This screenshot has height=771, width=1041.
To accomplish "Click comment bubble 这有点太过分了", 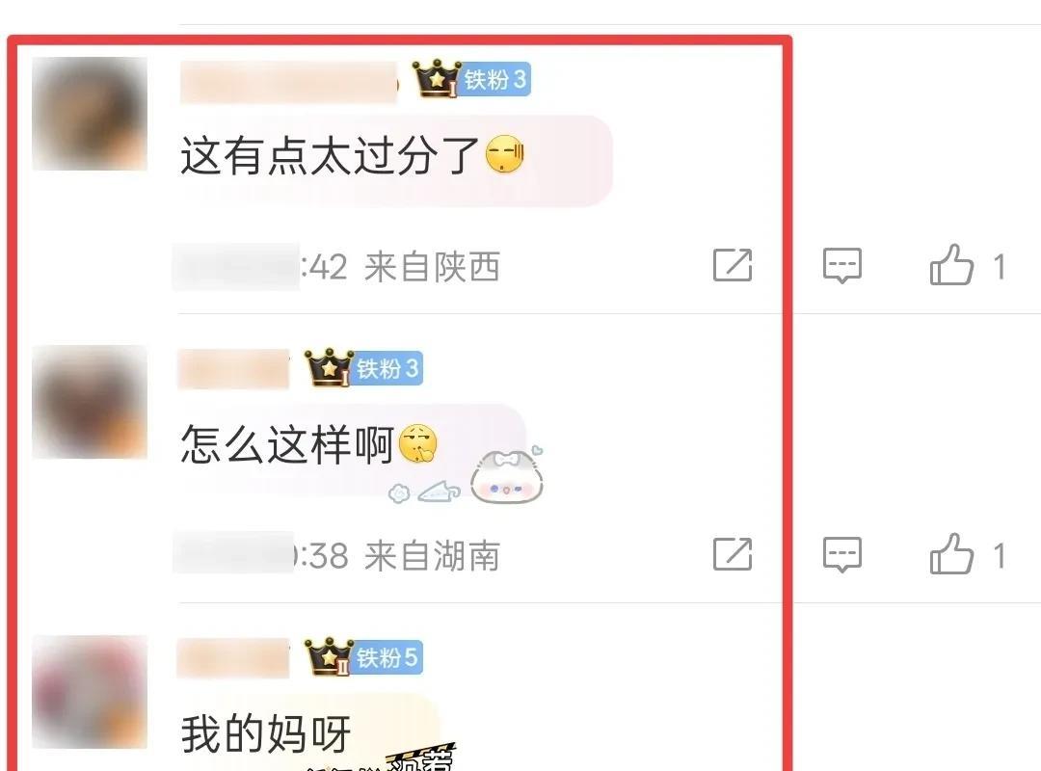I will tap(396, 161).
